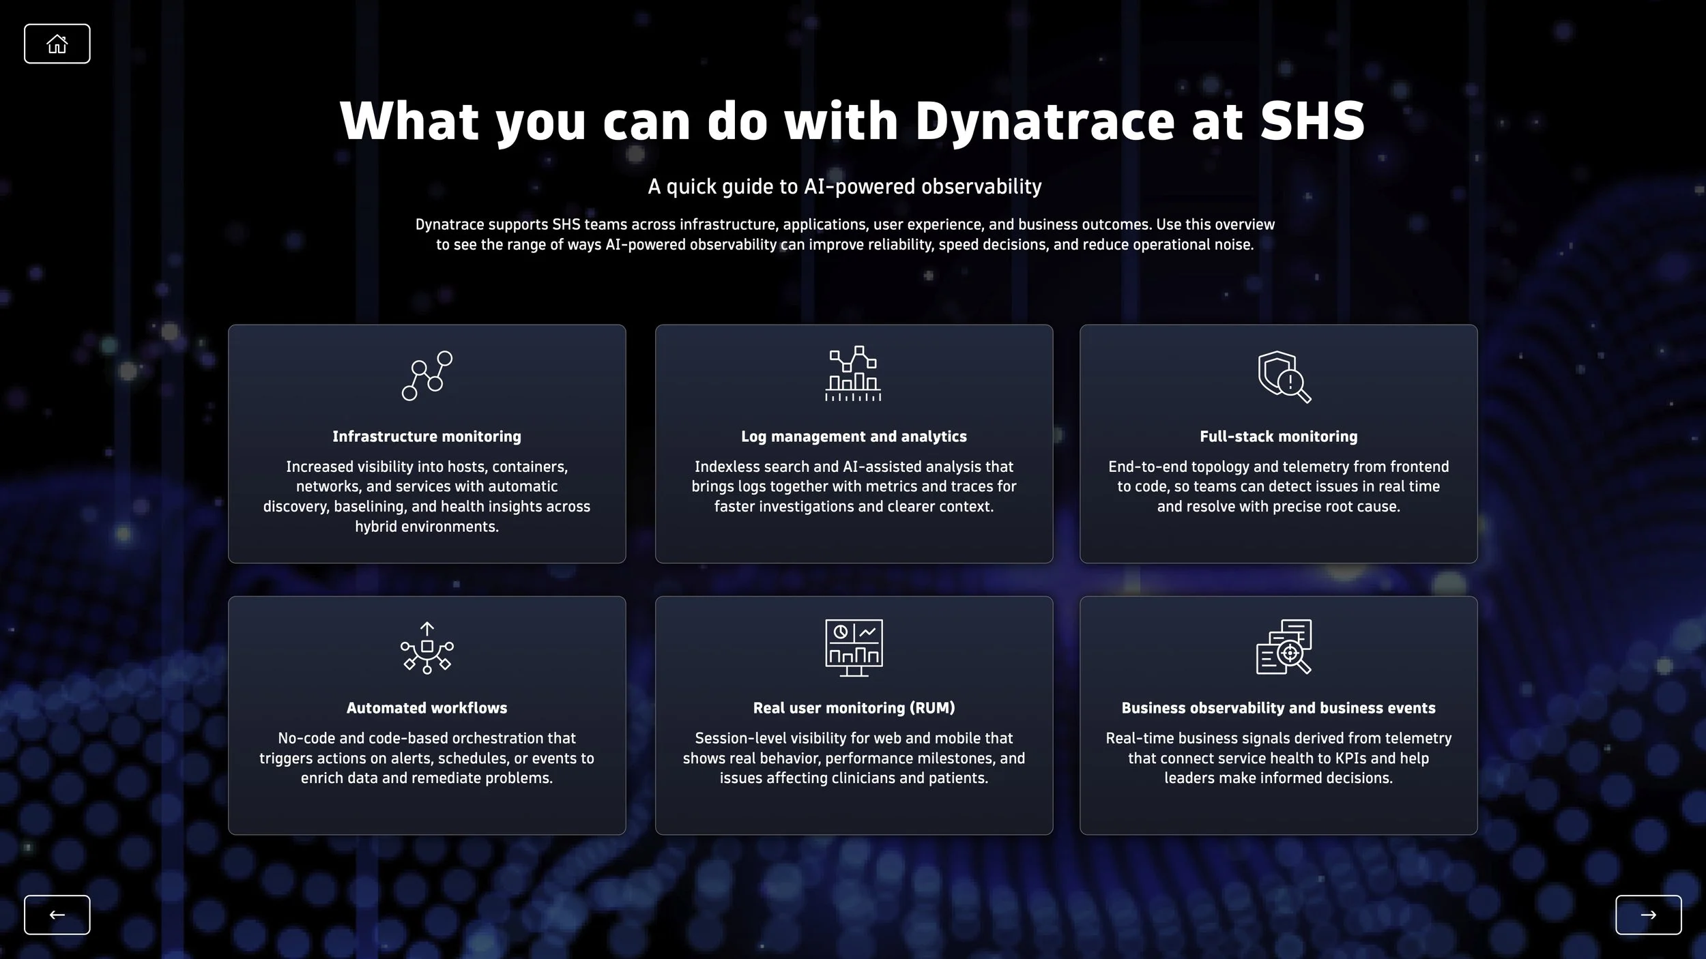Click the Business observability documents search icon
The width and height of the screenshot is (1706, 959).
(1284, 647)
